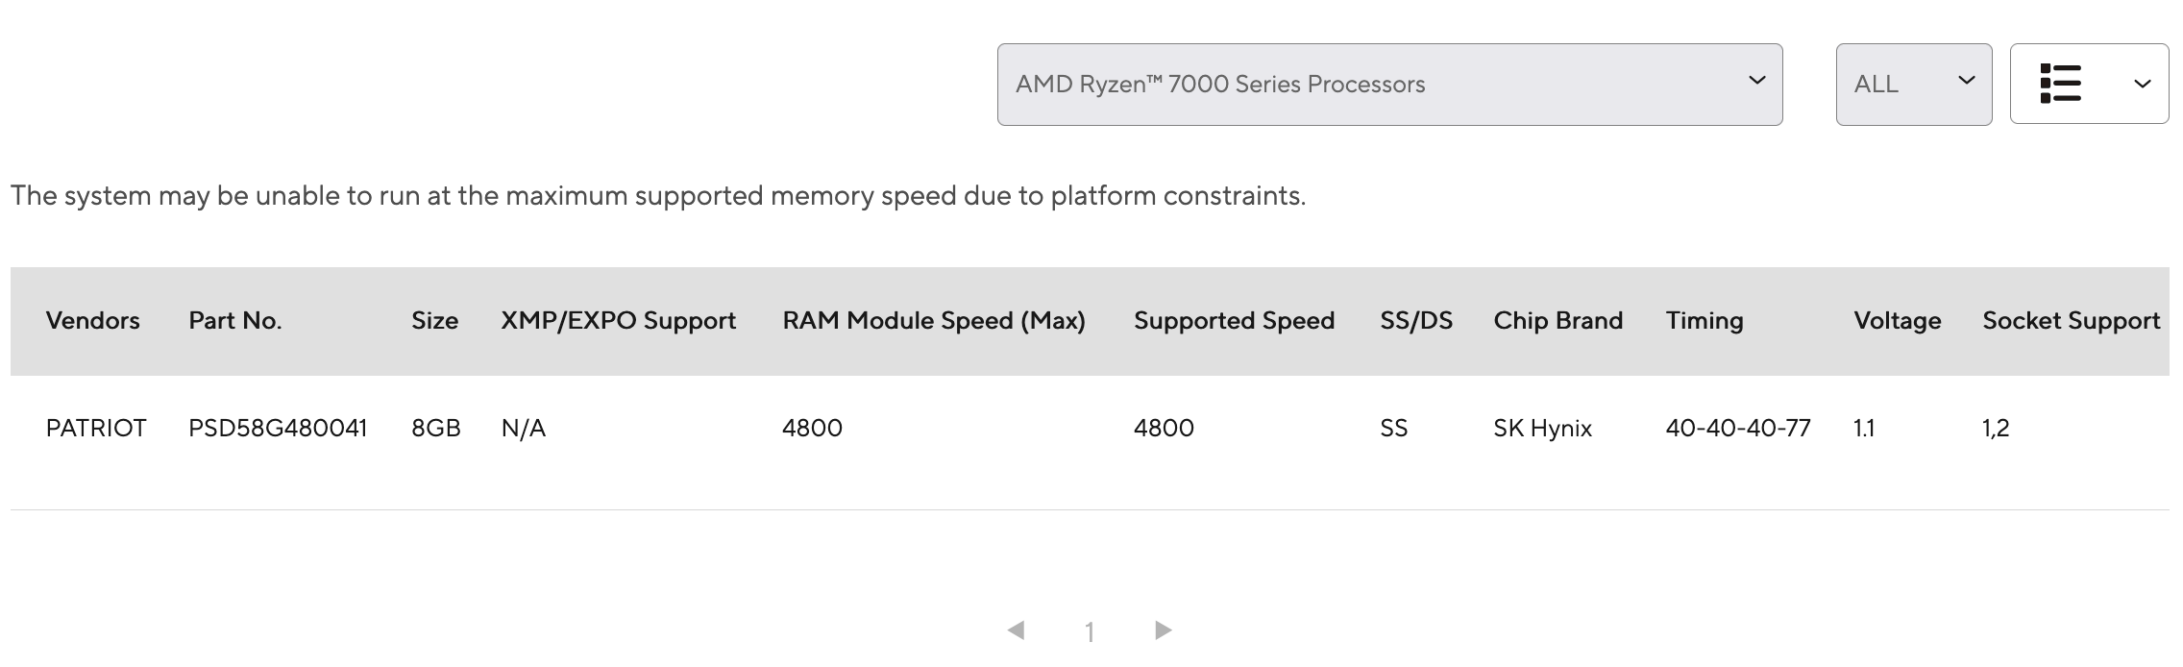This screenshot has height=667, width=2183.
Task: Select the PSD58G480041 part number cell
Action: 278,429
